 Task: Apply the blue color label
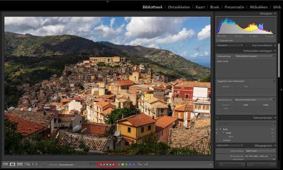pyautogui.click(x=130, y=164)
